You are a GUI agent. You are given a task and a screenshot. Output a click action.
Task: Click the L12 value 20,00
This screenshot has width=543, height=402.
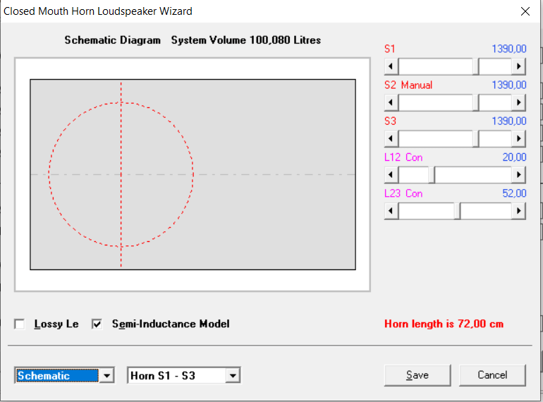[x=514, y=157]
